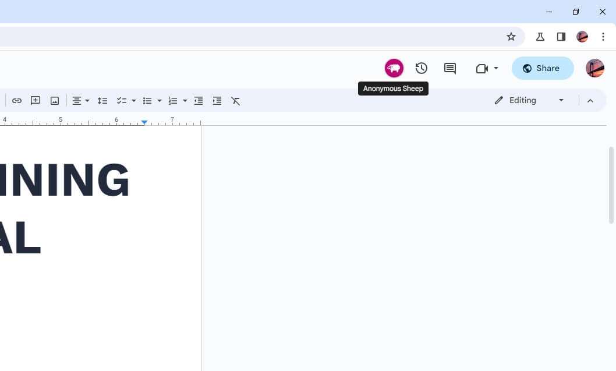Open the Meet video call dropdown
Viewport: 616px width, 371px height.
pyautogui.click(x=496, y=68)
